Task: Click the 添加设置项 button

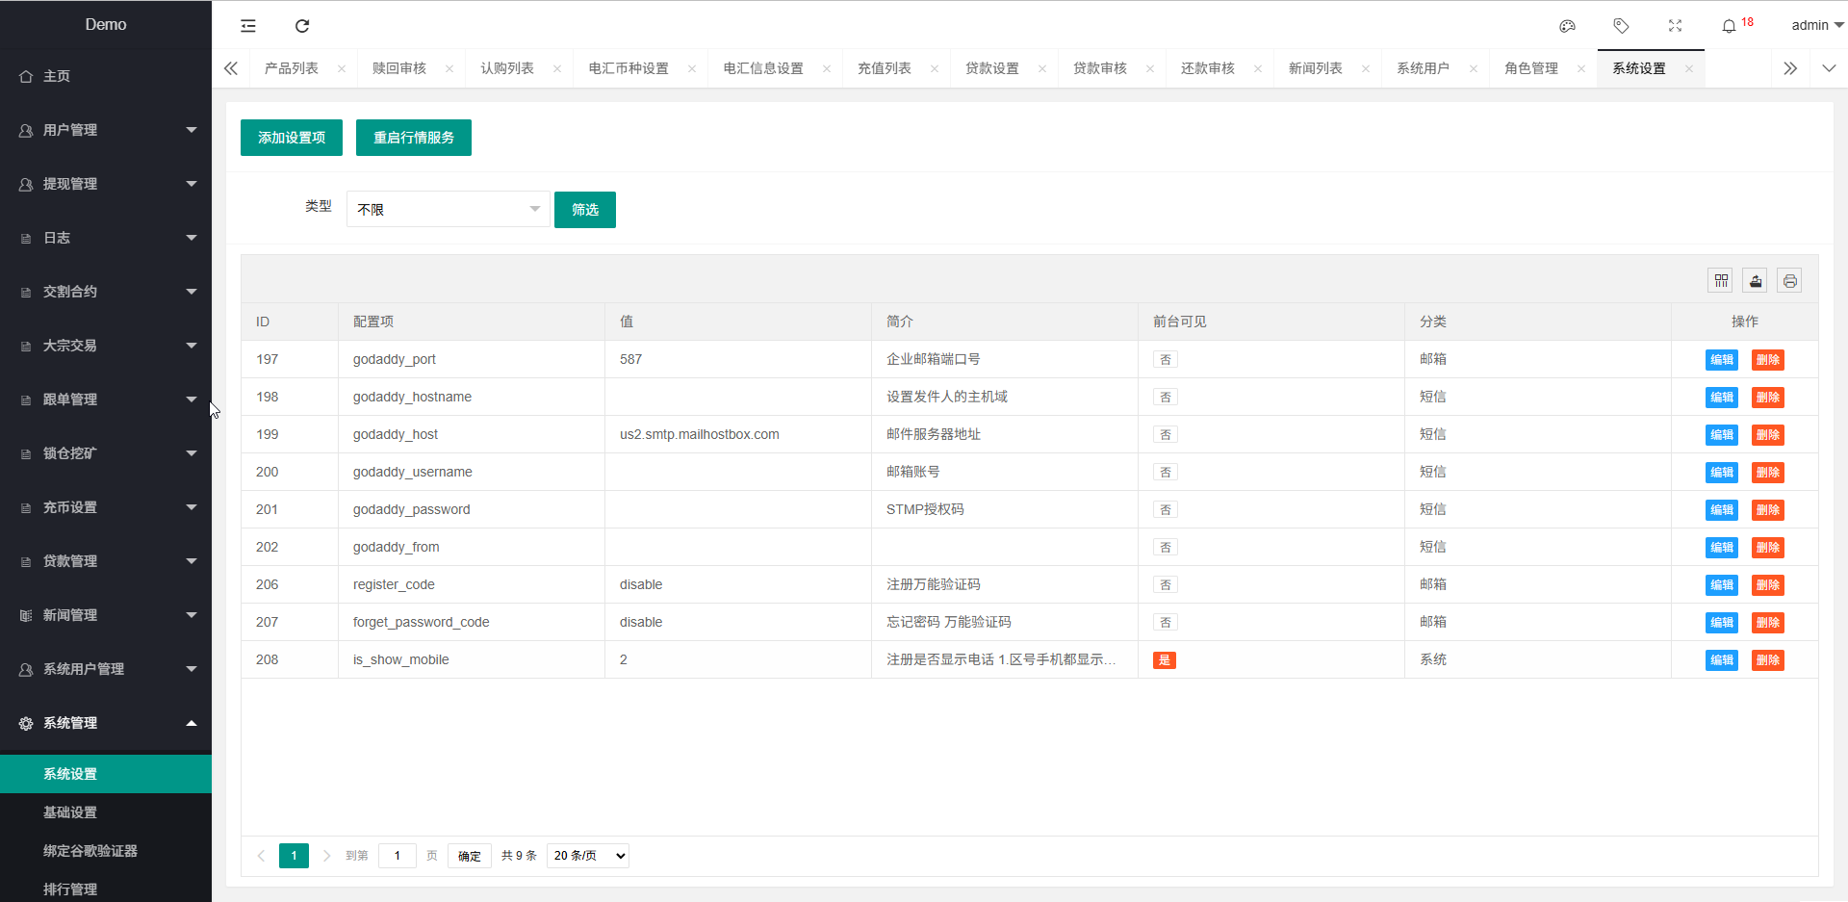Action: coord(292,138)
